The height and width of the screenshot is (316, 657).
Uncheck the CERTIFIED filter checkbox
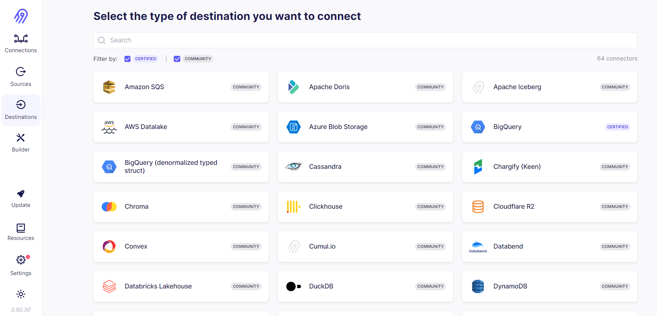coord(127,58)
